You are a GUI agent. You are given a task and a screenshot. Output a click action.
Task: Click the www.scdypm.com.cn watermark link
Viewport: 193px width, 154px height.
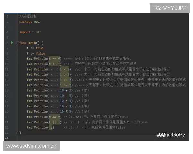32,146
